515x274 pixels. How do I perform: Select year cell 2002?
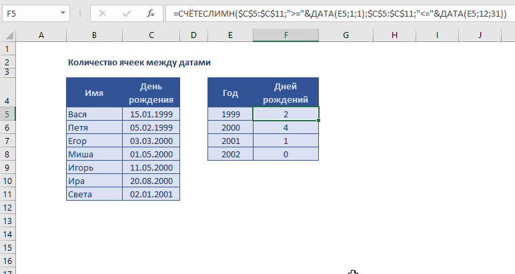[x=230, y=154]
